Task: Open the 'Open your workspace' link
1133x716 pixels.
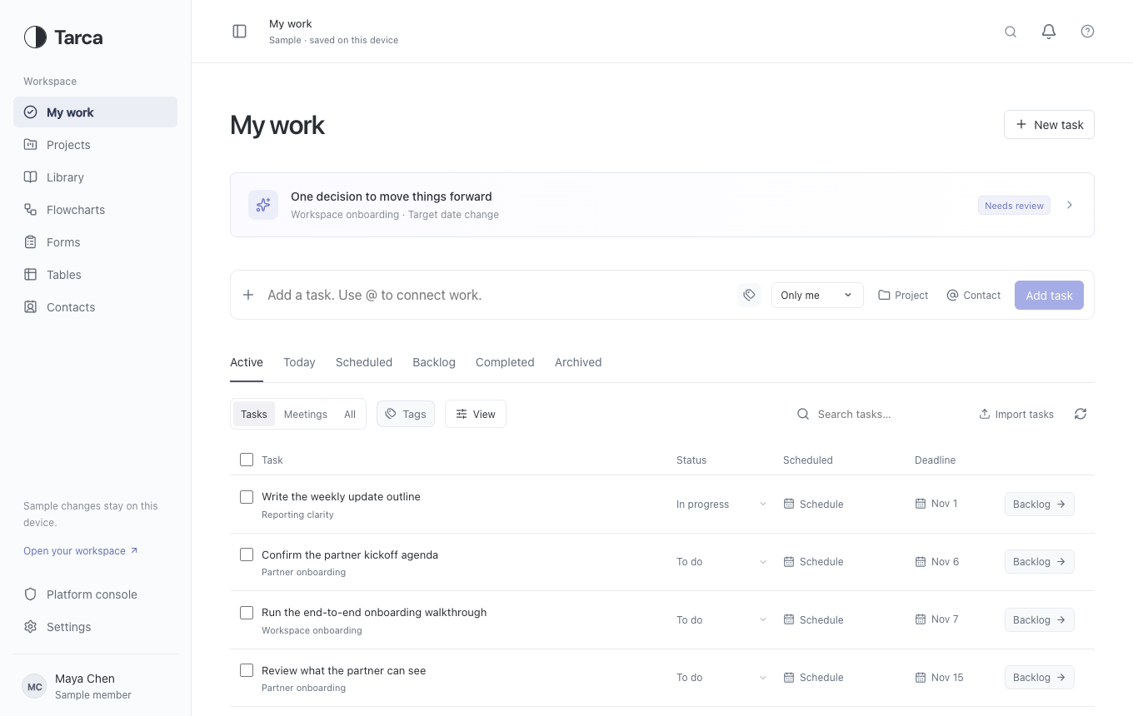Action: pos(81,551)
